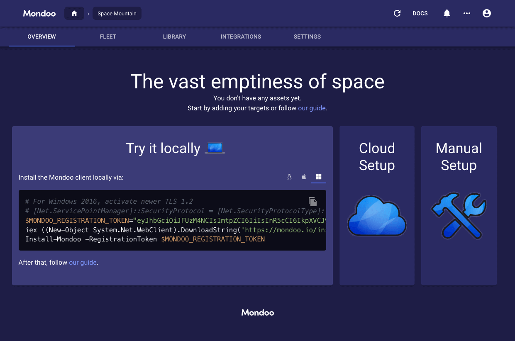Click the DOCS button

(x=420, y=13)
